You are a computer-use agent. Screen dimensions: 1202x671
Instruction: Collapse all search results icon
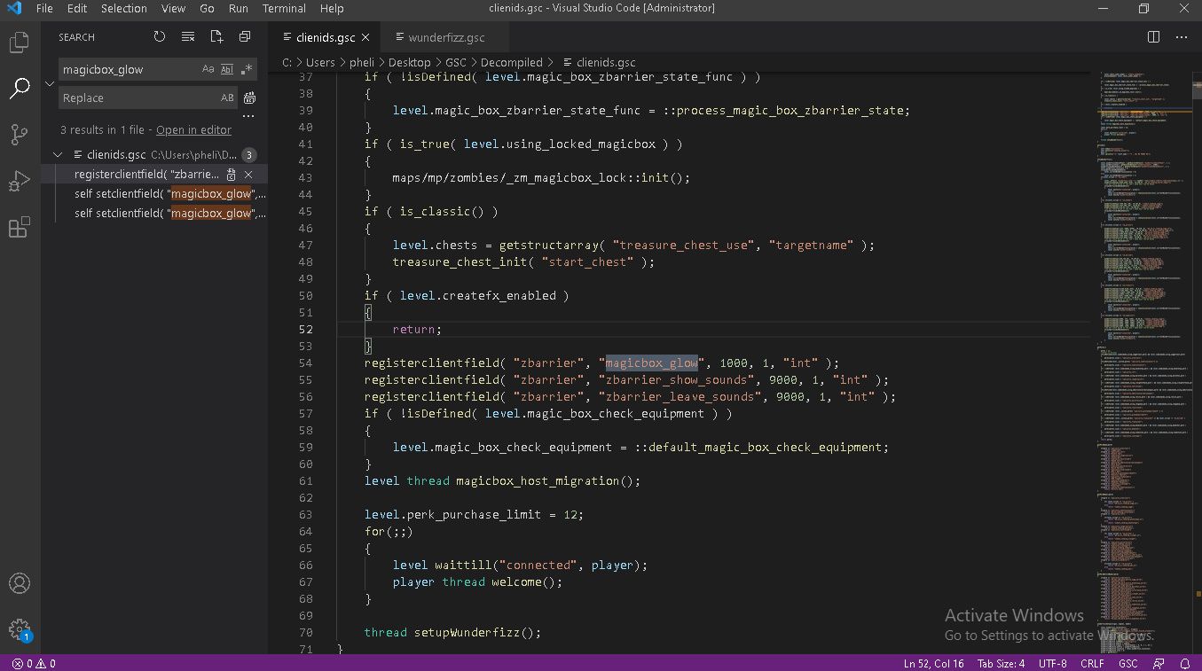click(x=245, y=36)
